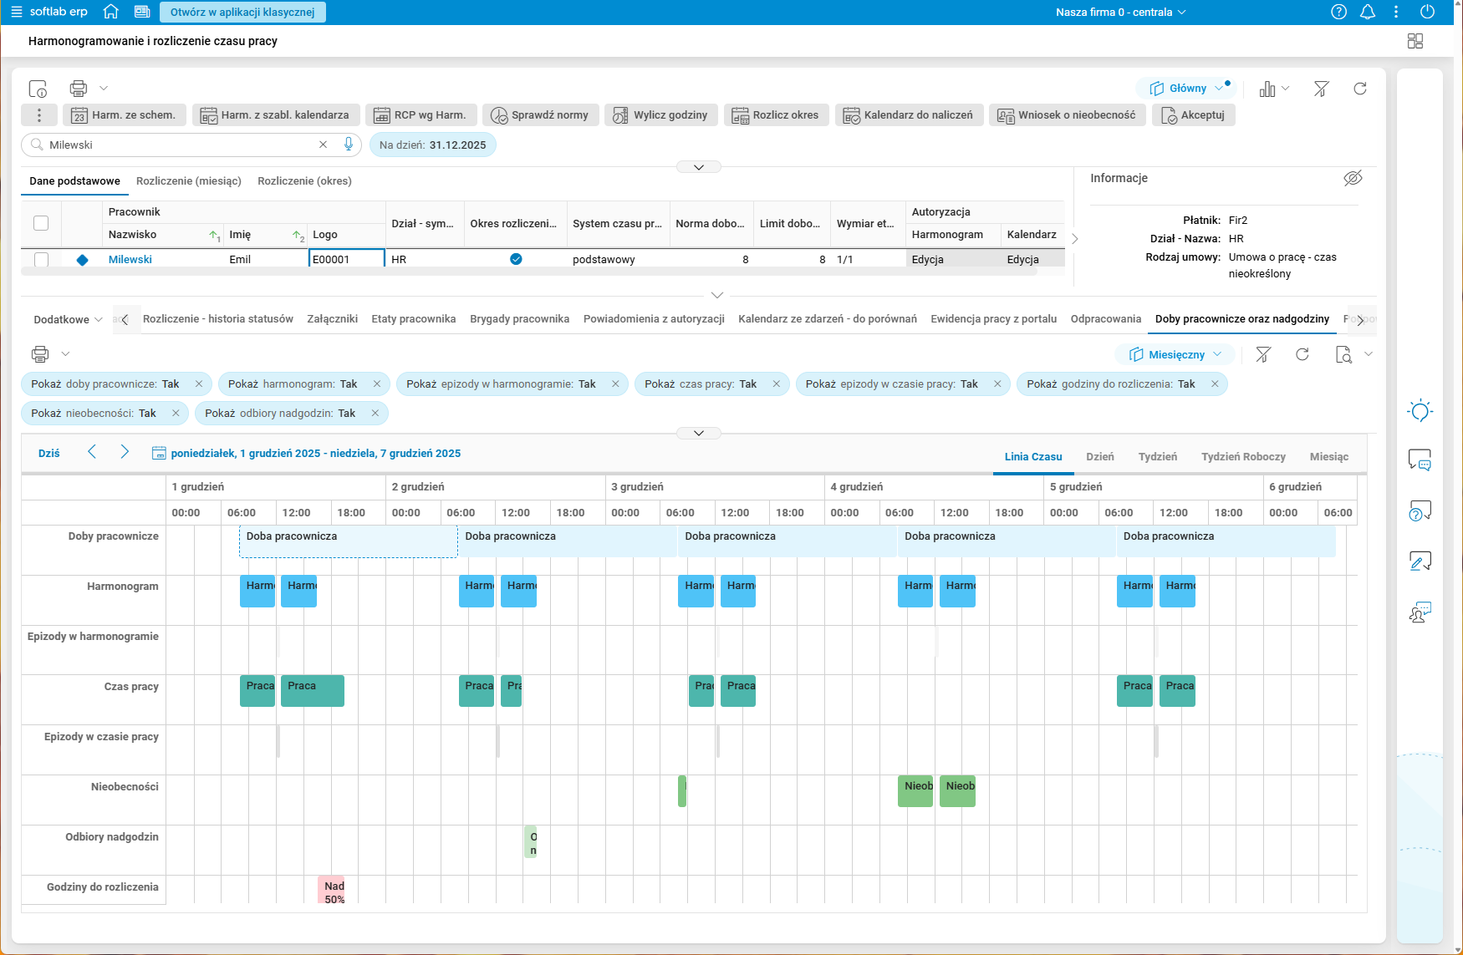The width and height of the screenshot is (1463, 955).
Task: Activate voice search microphone
Action: [x=349, y=145]
